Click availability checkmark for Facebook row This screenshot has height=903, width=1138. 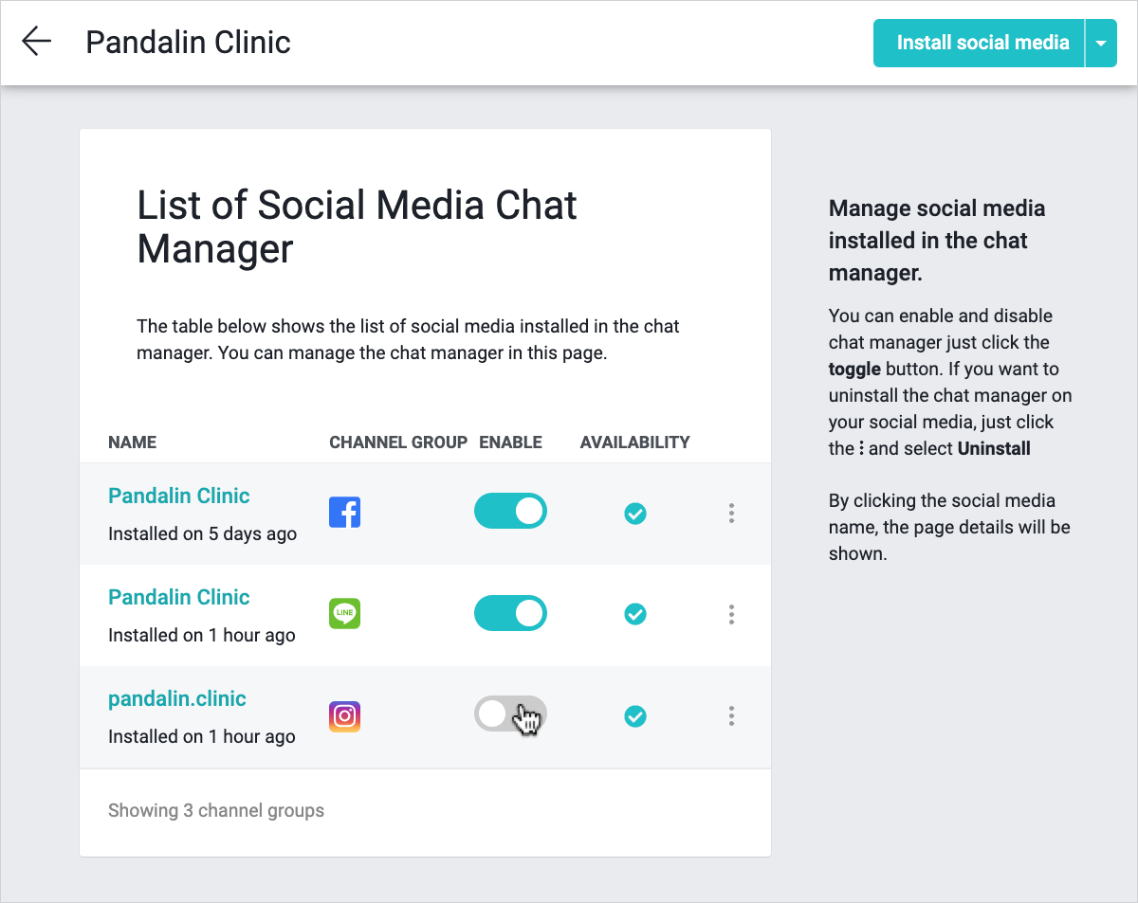[x=635, y=514]
